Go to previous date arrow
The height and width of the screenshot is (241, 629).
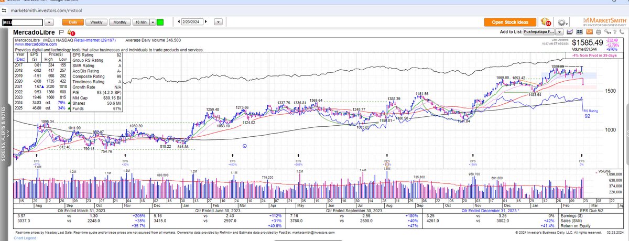179,22
